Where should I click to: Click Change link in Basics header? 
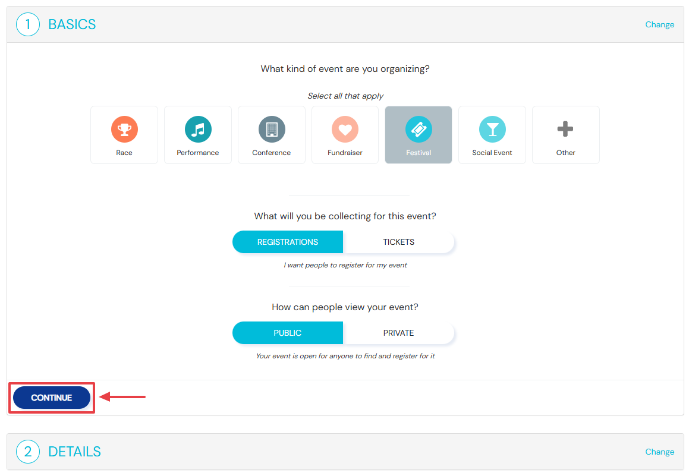click(x=659, y=24)
